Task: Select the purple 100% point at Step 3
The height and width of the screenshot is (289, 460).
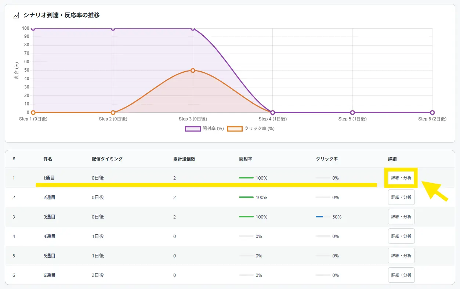Action: [193, 28]
